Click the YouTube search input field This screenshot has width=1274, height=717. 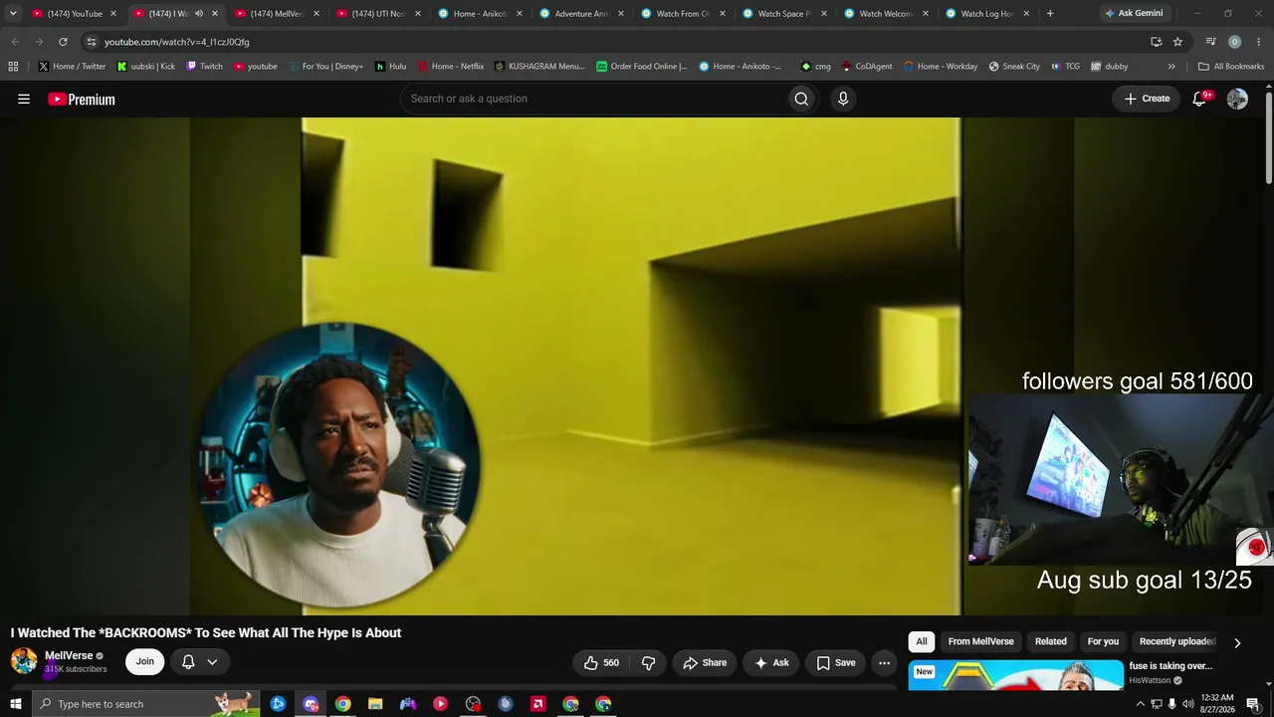(x=593, y=99)
